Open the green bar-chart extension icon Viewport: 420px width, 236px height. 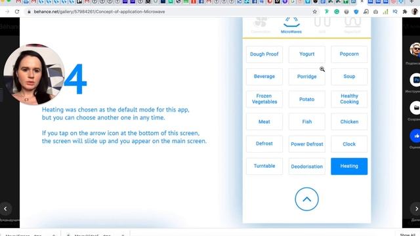[x=385, y=12]
